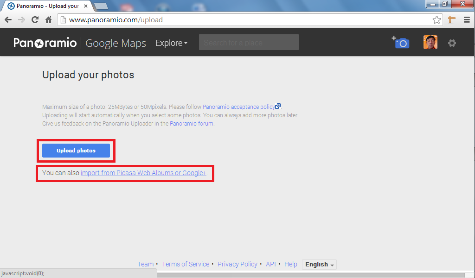
Task: Click the browser forward arrow
Action: click(x=21, y=20)
